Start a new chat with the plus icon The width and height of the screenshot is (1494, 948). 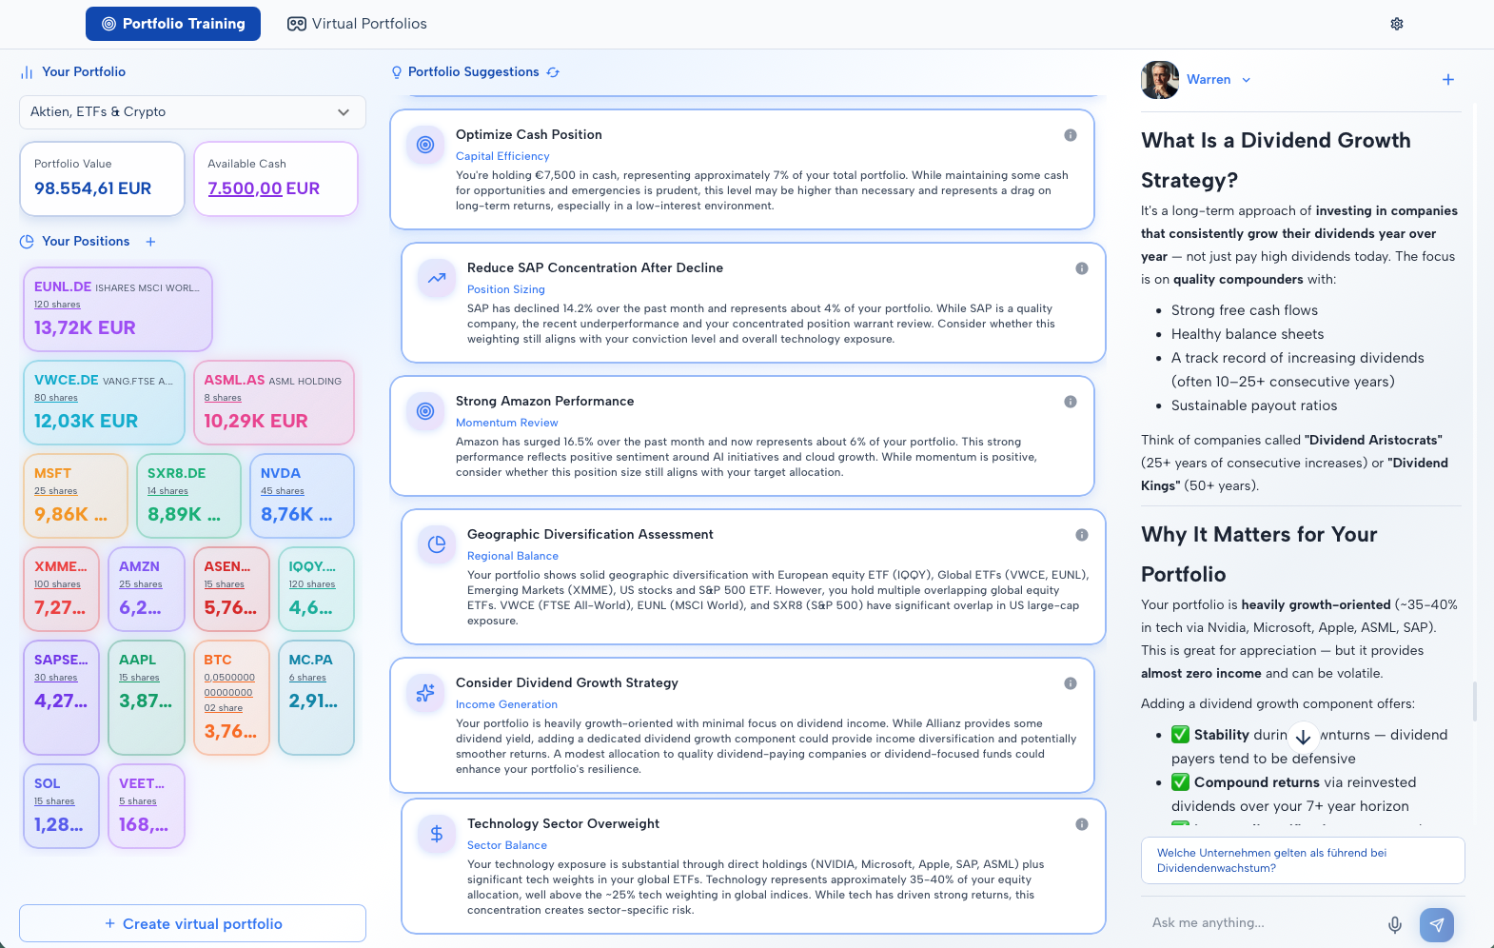(1447, 80)
